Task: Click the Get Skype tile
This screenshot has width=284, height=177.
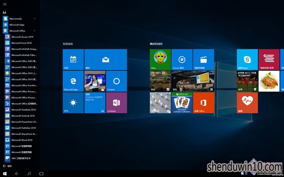Action: 247,59
